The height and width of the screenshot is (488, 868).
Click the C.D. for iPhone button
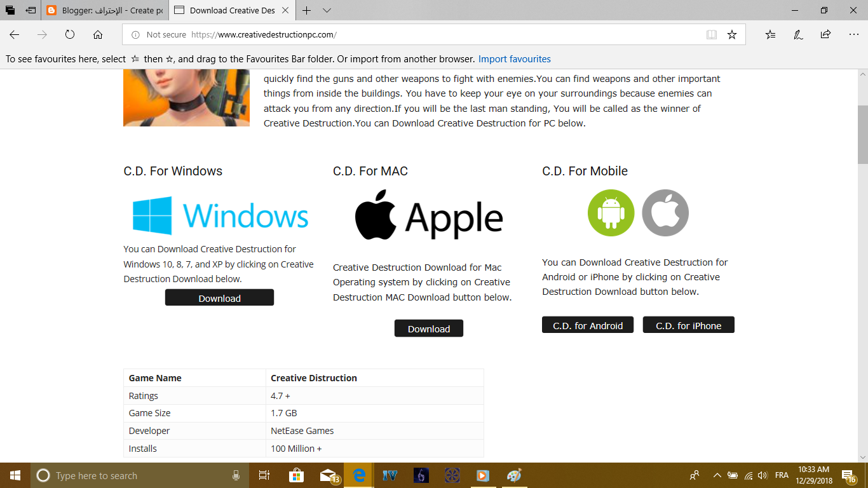(x=689, y=325)
